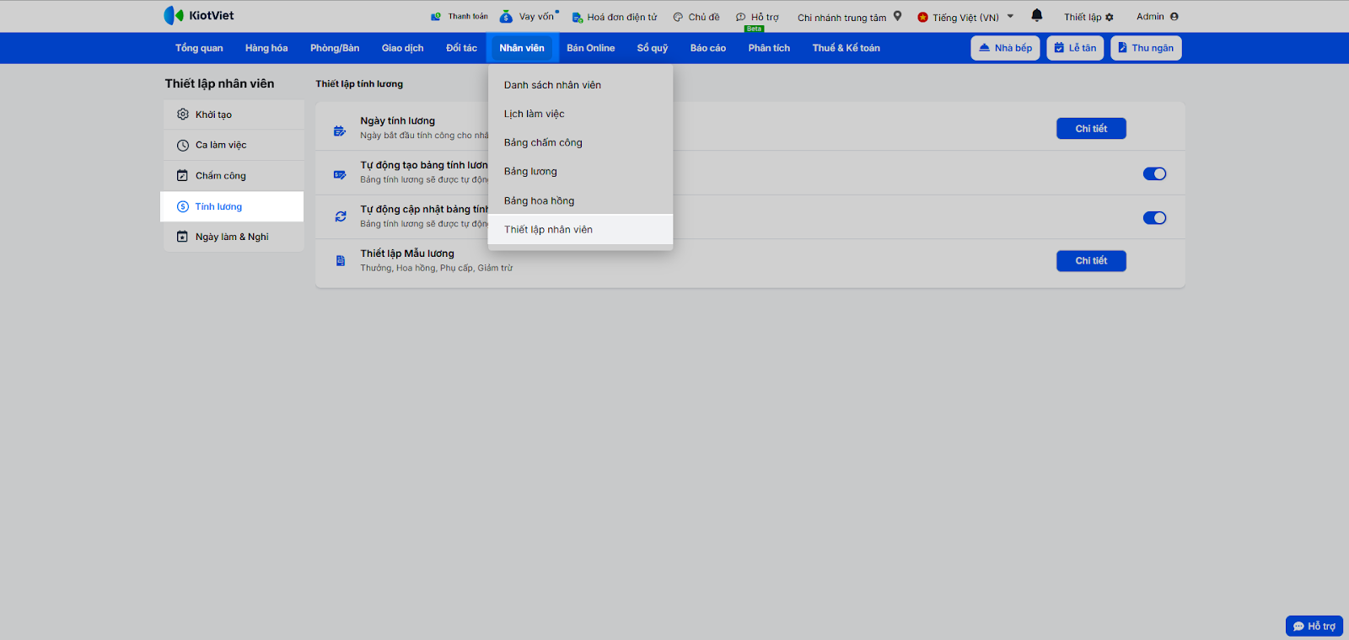
Task: Go to the Tổng quan tab
Action: click(199, 48)
